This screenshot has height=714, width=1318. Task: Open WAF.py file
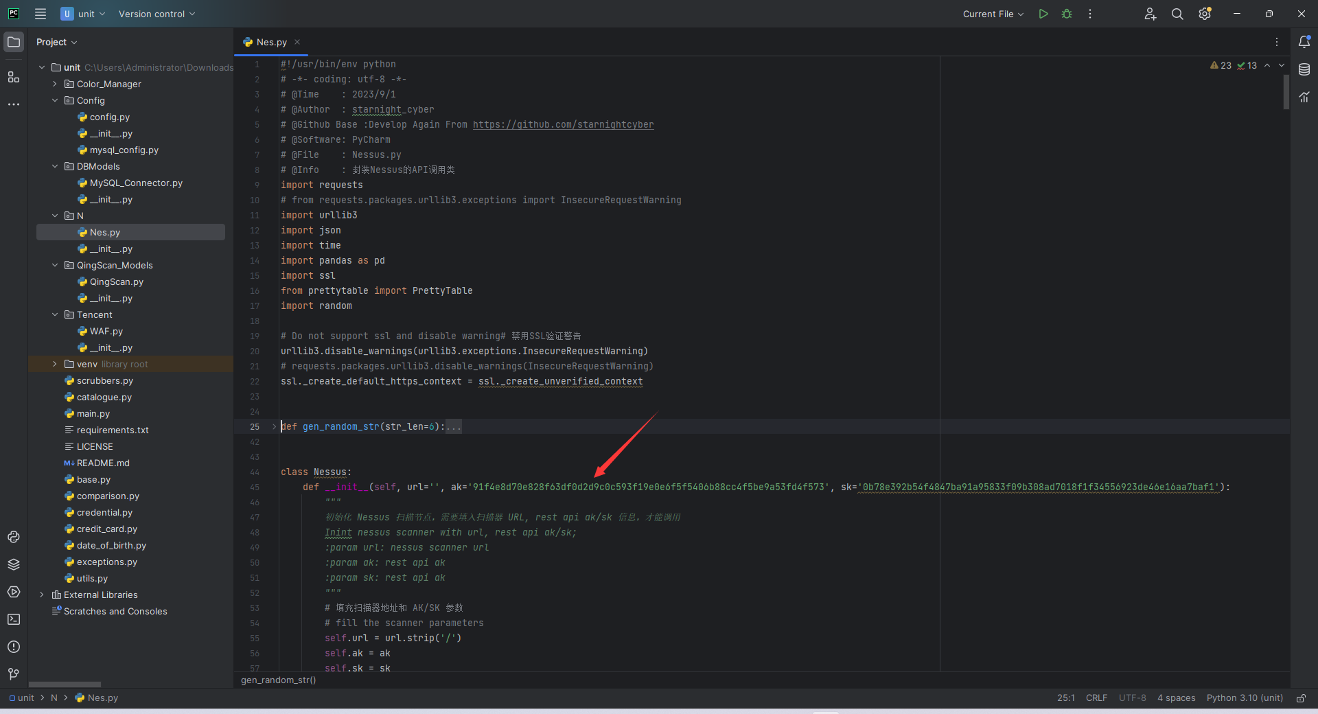pos(106,331)
